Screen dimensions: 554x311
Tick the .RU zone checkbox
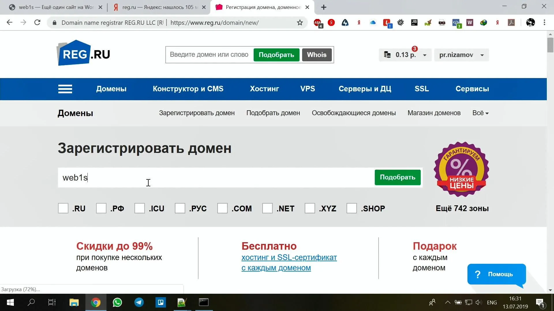coord(63,208)
